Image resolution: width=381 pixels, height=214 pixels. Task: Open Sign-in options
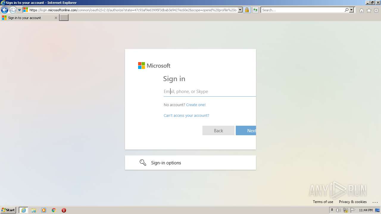pos(190,163)
